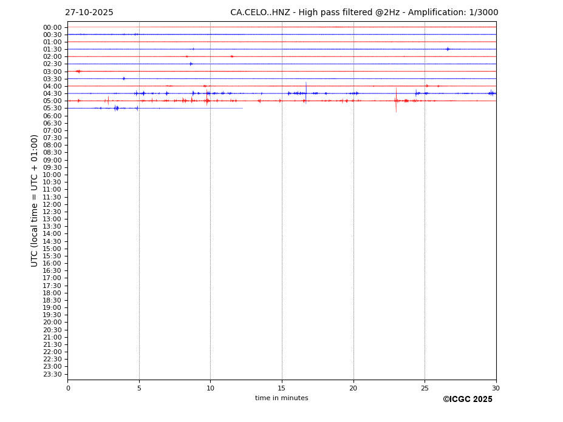This screenshot has height=422, width=563.
Task: Select the 12:00 hour label
Action: (x=52, y=204)
